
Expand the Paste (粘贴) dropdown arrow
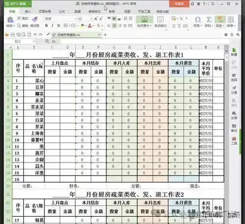[x=14, y=26]
